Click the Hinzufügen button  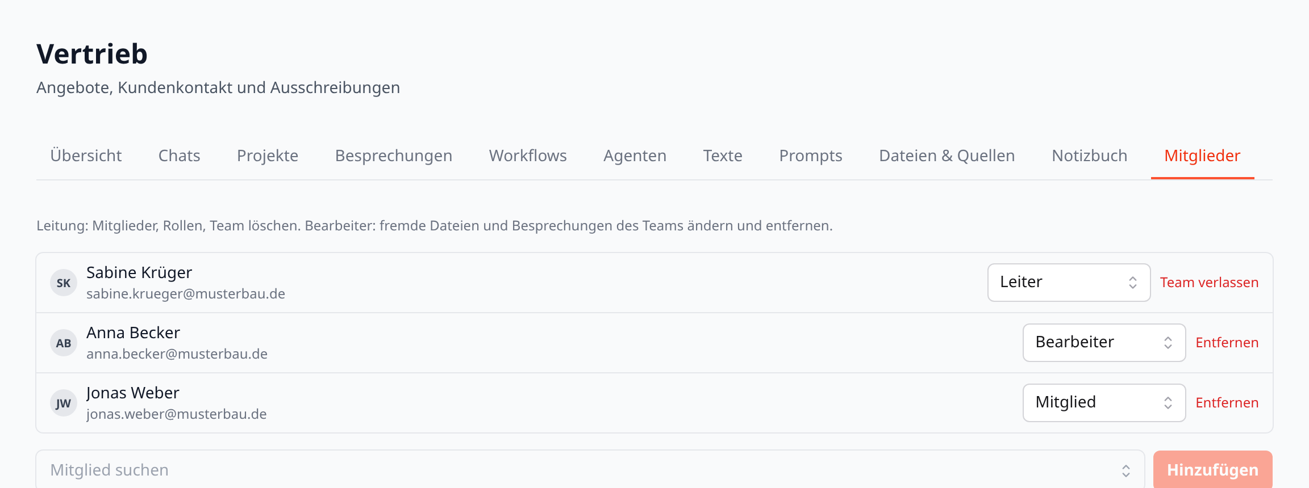pyautogui.click(x=1212, y=470)
